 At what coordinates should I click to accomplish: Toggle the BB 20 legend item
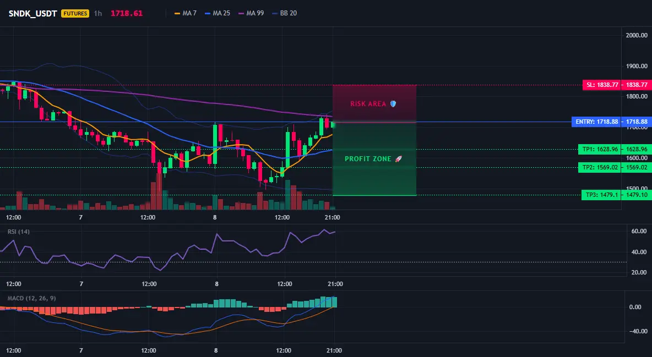284,13
